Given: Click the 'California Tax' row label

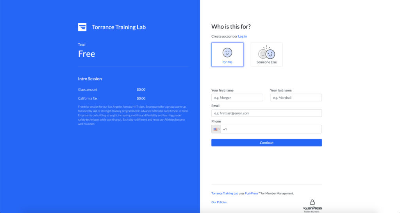Looking at the screenshot, I should click(88, 98).
